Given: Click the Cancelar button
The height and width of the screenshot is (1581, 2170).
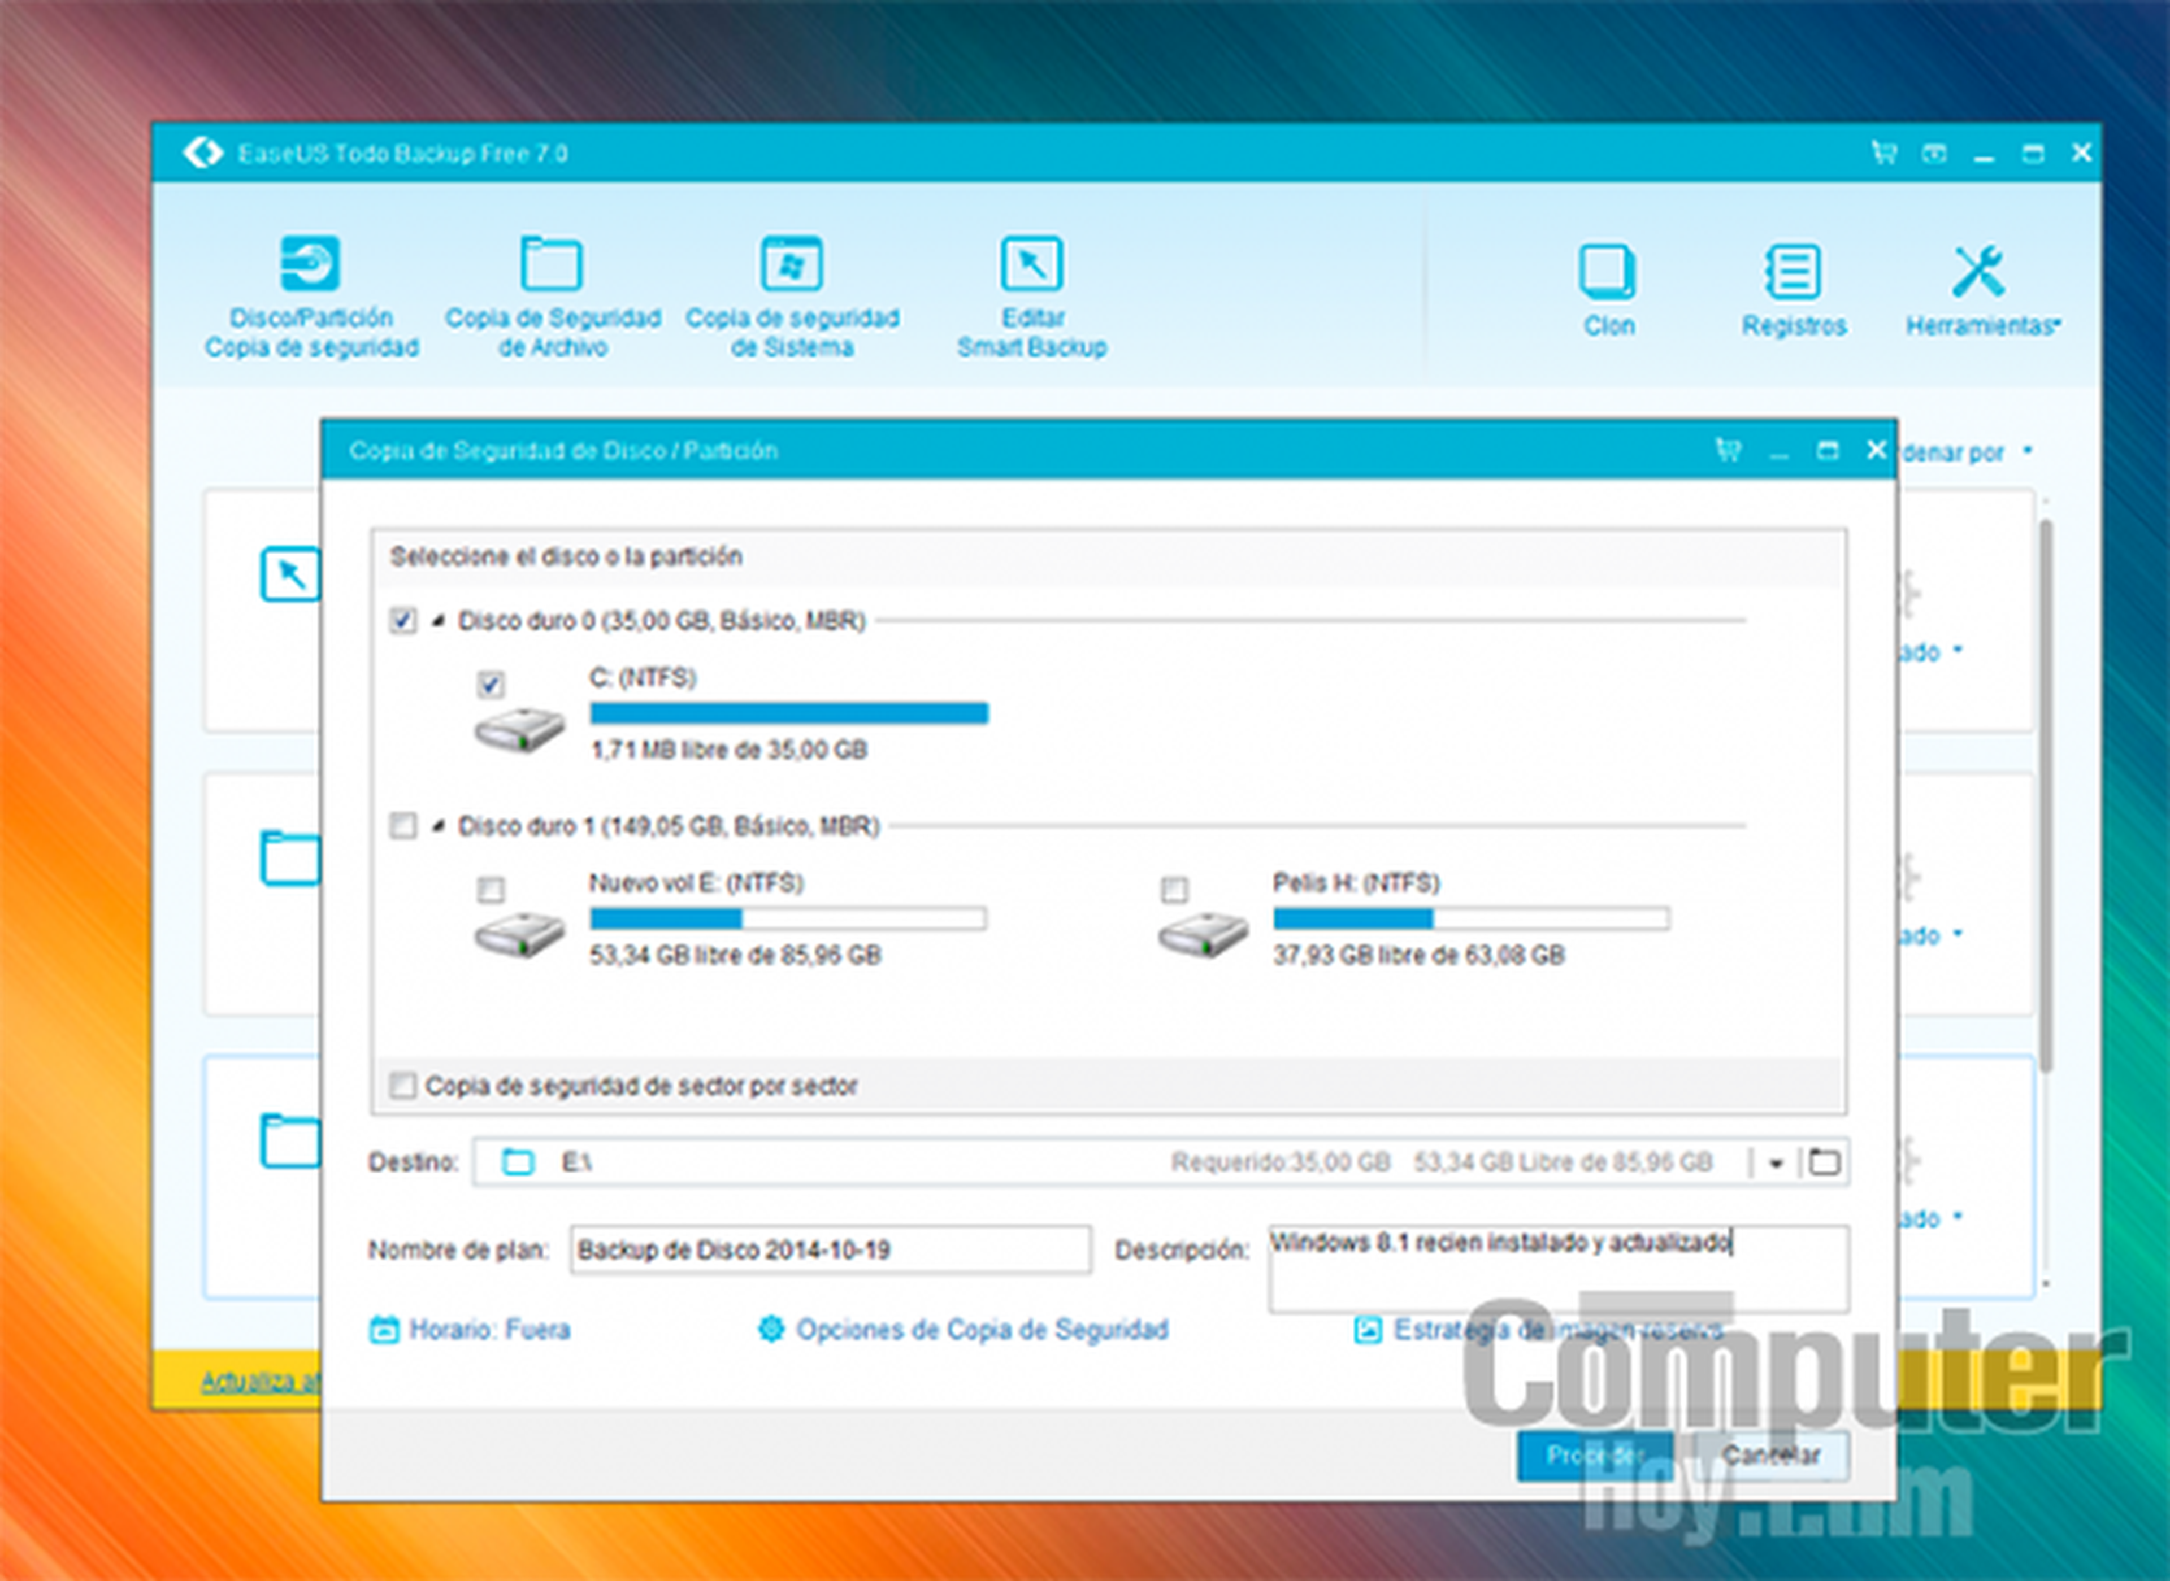Looking at the screenshot, I should (x=1772, y=1454).
